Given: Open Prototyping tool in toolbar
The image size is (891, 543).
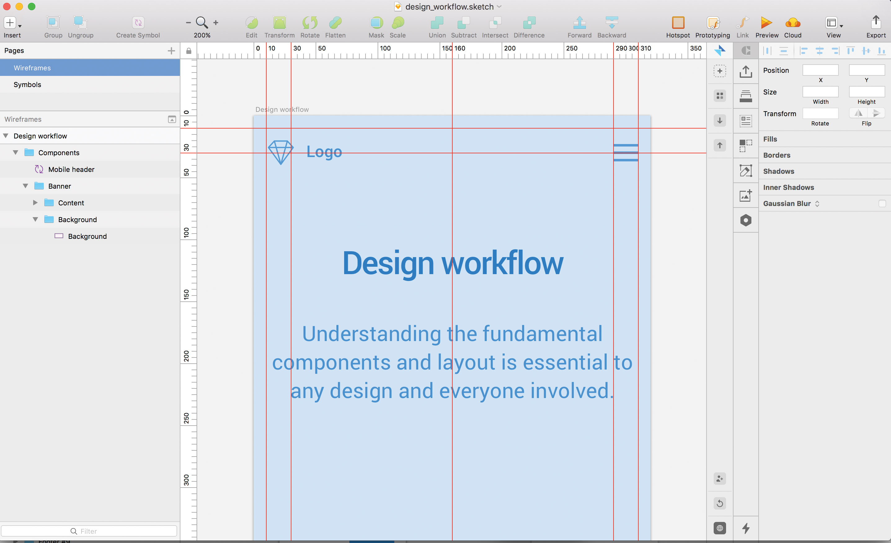Looking at the screenshot, I should tap(712, 23).
